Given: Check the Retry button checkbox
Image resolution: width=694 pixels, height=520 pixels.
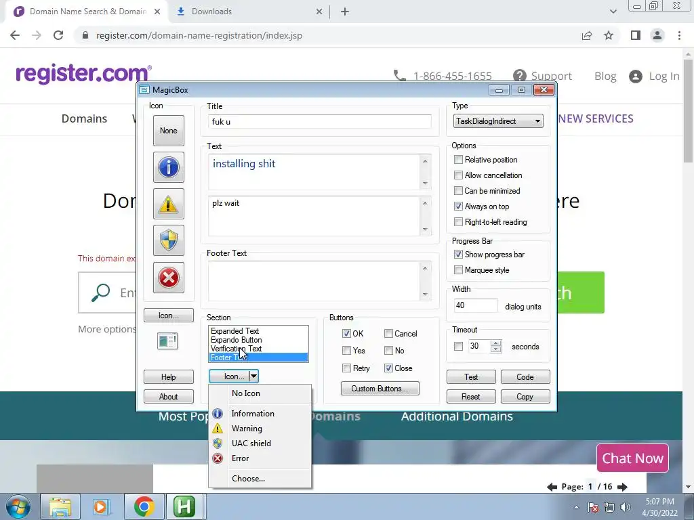Looking at the screenshot, I should pyautogui.click(x=346, y=368).
